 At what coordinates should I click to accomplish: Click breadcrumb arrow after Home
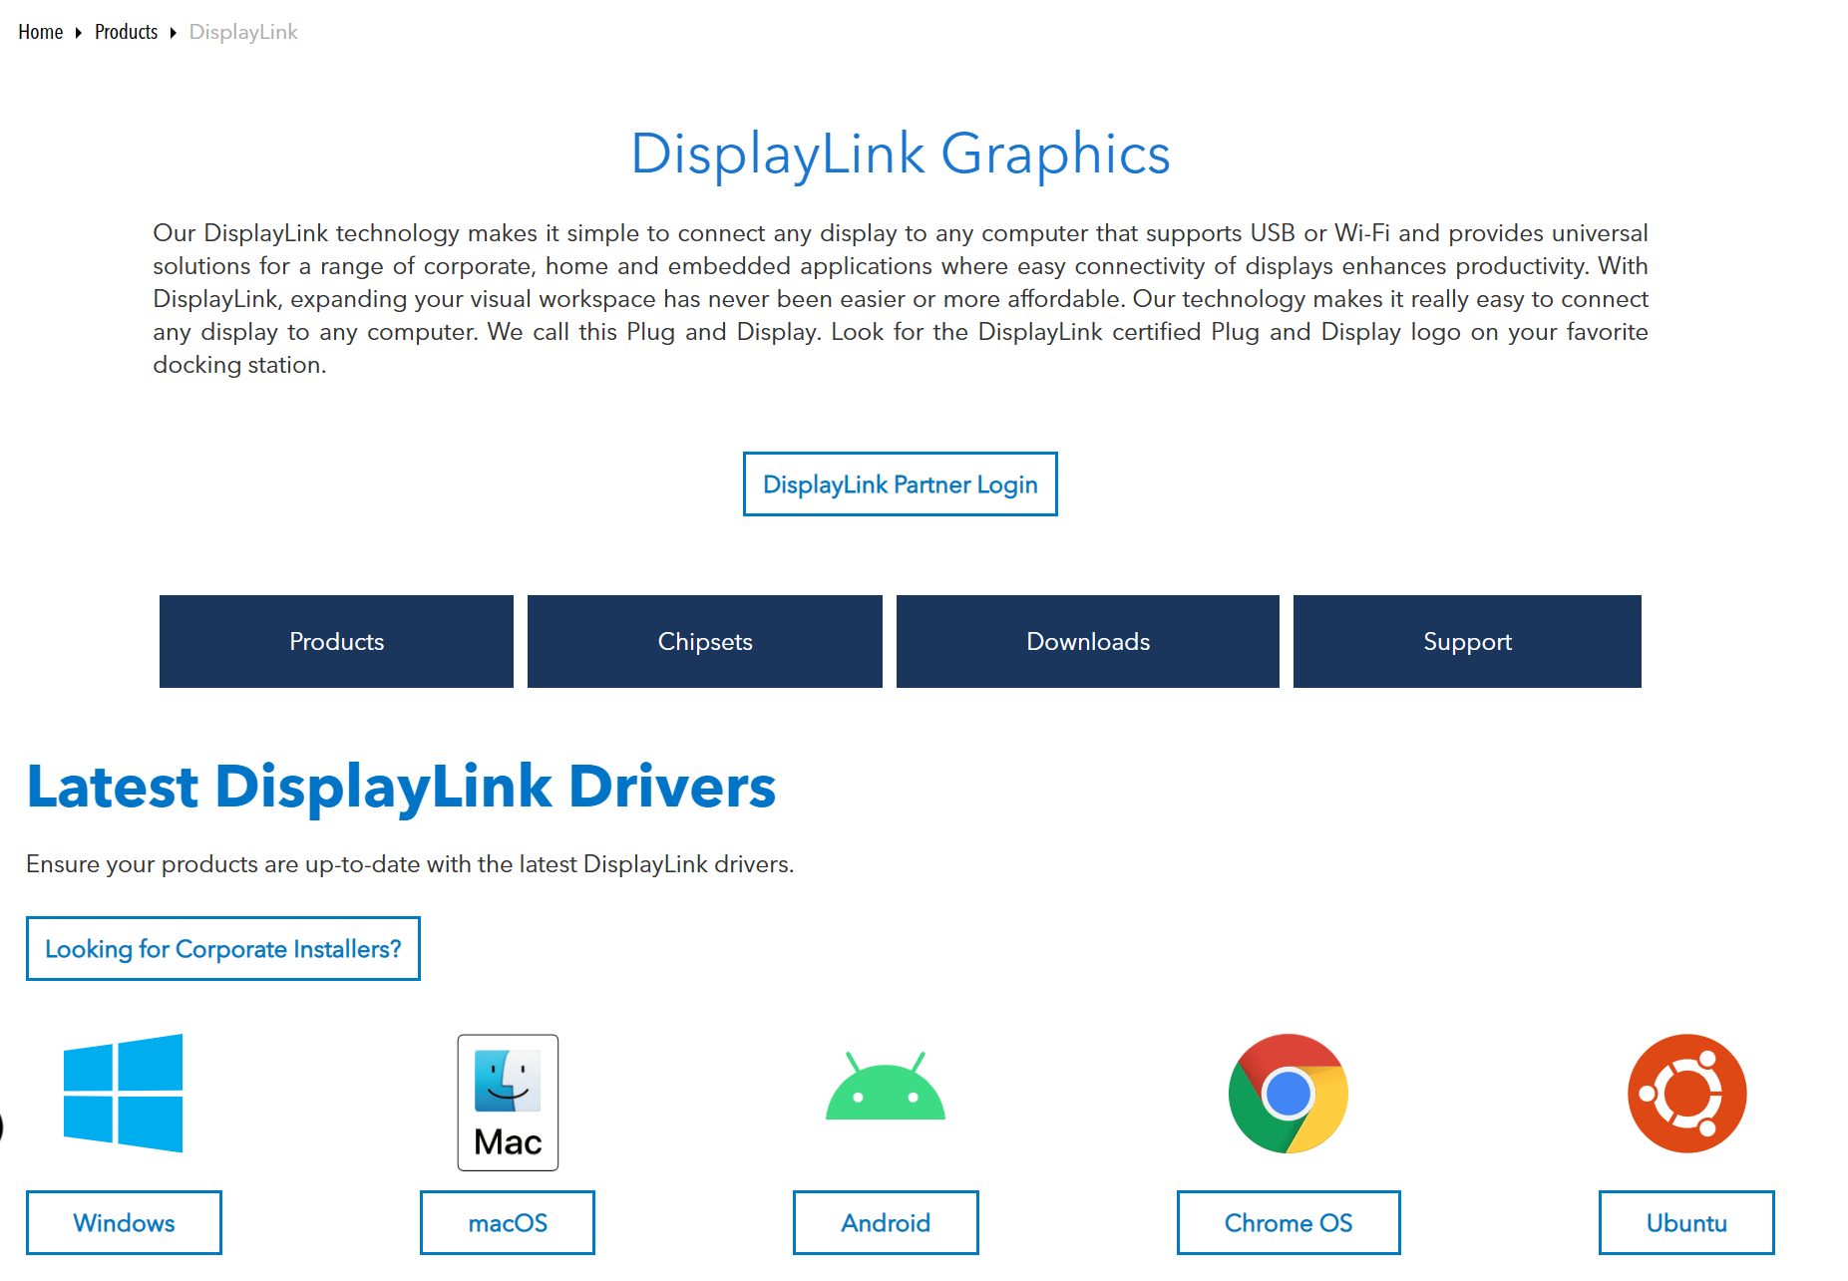(79, 33)
